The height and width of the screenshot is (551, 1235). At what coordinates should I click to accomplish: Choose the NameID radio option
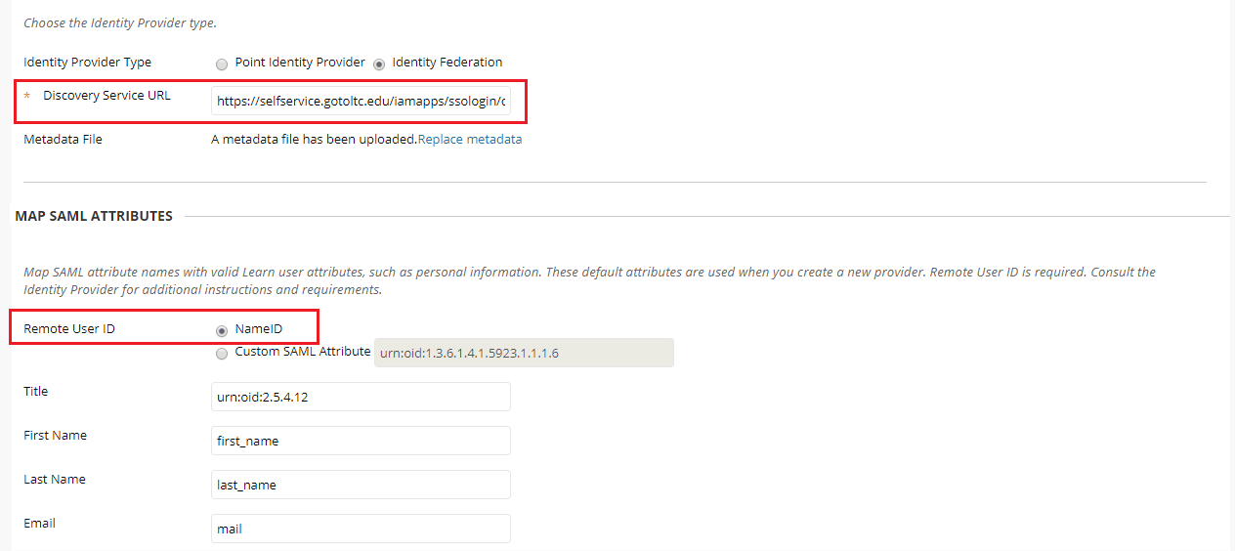tap(222, 330)
